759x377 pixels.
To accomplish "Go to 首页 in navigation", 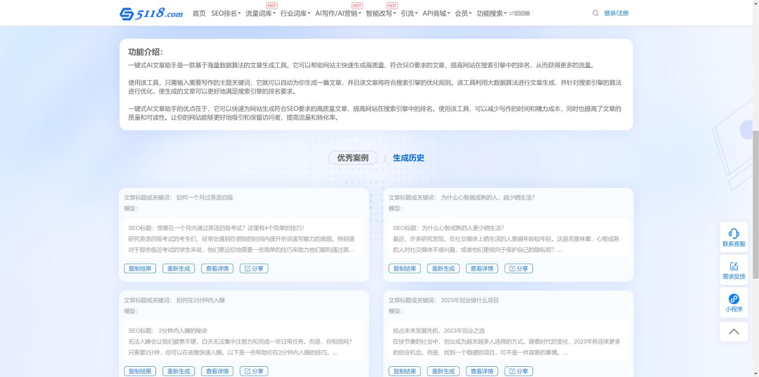I will [x=199, y=13].
